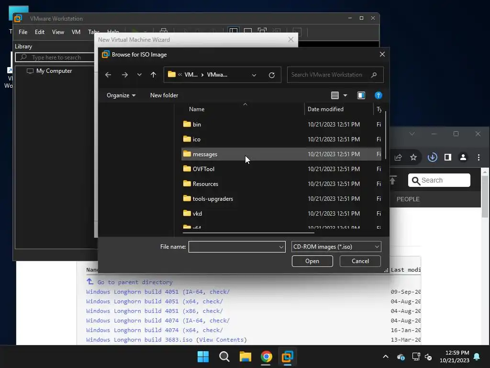Click the Open button
This screenshot has height=368, width=490.
[312, 261]
